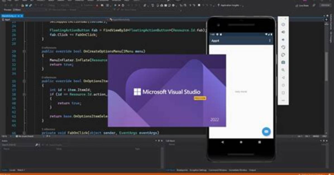334x175 pixels.
Task: Open the Command Window tab
Action: [218, 170]
